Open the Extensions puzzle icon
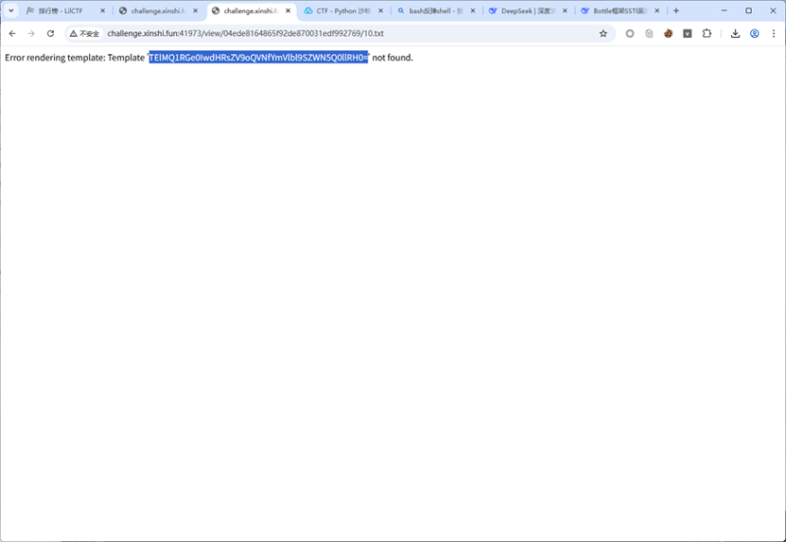 click(706, 33)
